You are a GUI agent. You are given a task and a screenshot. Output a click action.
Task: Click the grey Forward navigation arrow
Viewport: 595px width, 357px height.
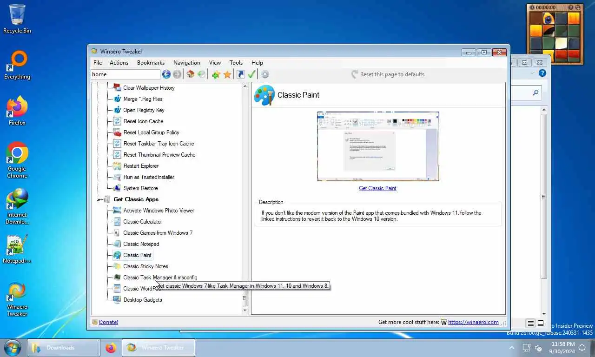pyautogui.click(x=177, y=74)
